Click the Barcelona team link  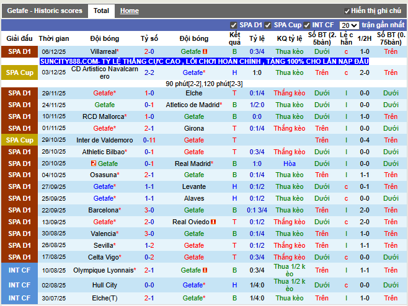[104, 210]
